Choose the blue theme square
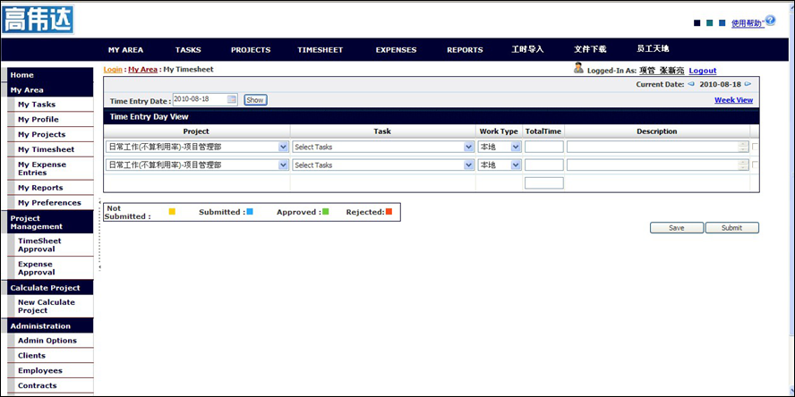 point(722,23)
